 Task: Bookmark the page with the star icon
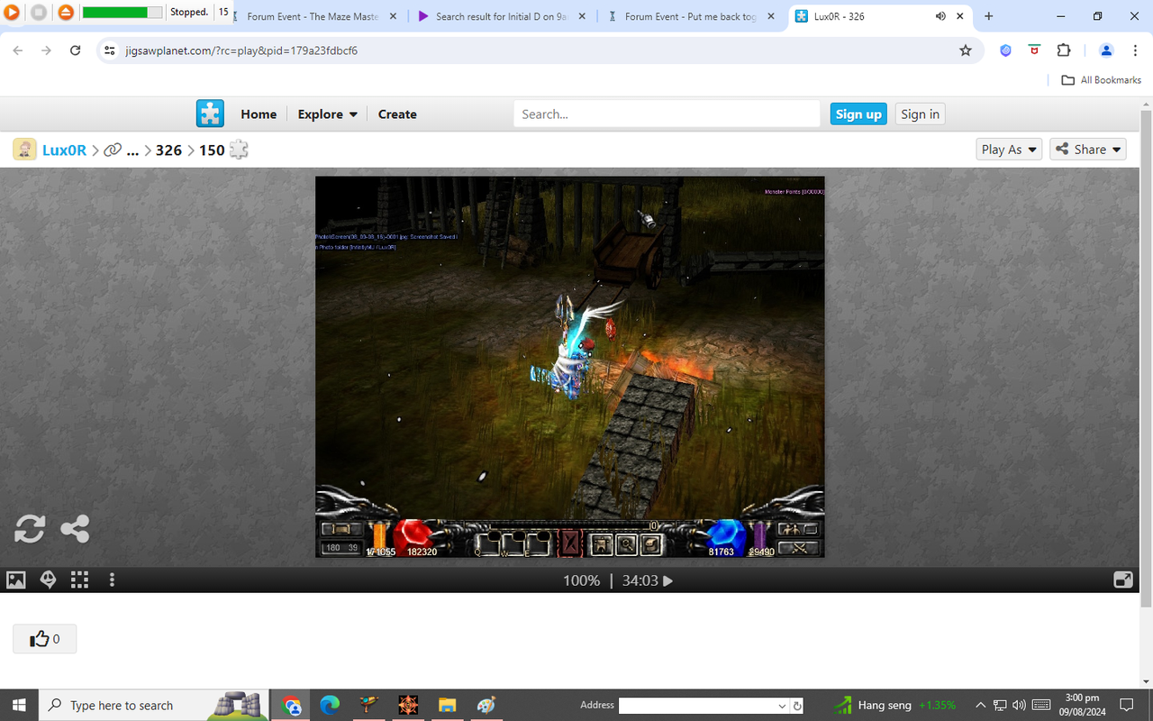tap(966, 50)
